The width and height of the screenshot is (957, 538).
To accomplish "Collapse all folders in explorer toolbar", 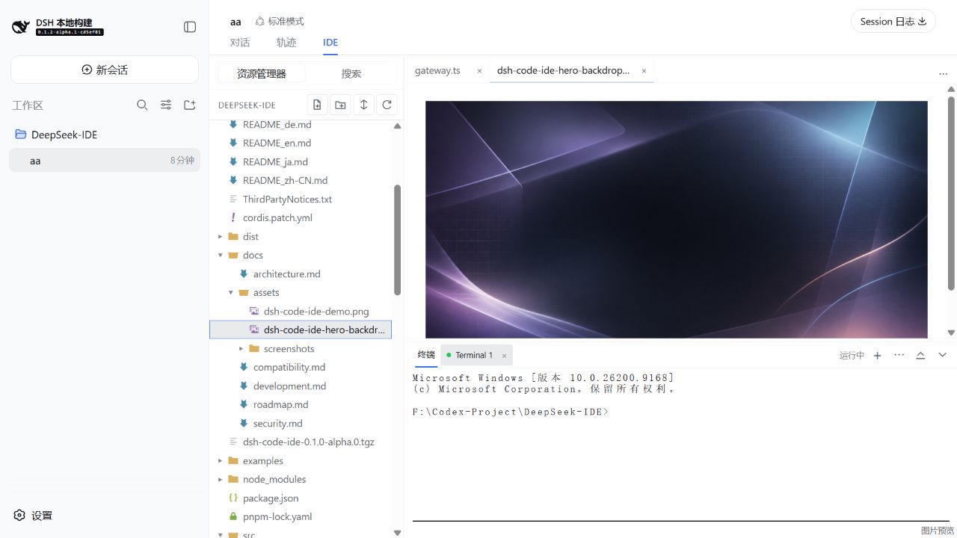I will [363, 105].
